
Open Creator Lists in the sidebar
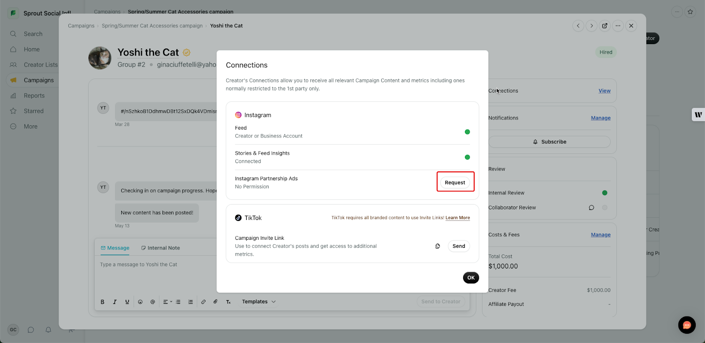click(41, 65)
